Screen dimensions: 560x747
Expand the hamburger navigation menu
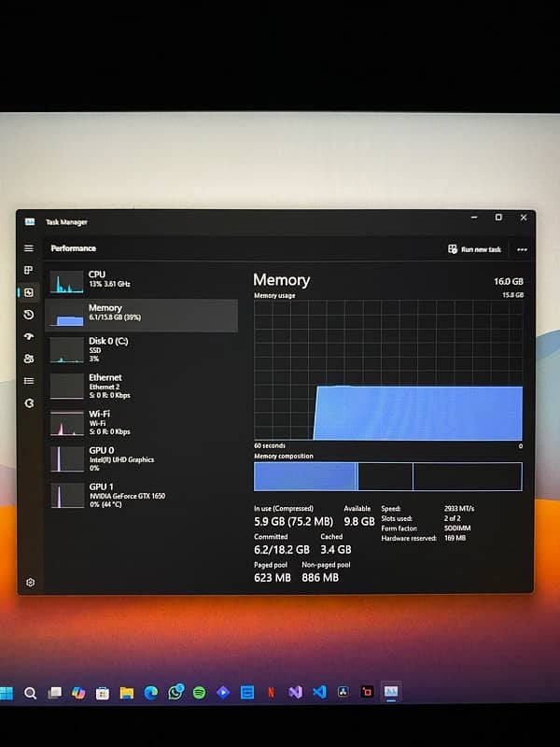(29, 248)
